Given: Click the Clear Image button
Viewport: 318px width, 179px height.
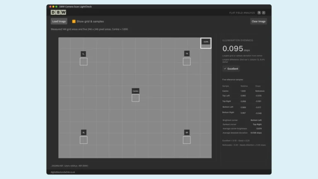Looking at the screenshot, I should [258, 21].
